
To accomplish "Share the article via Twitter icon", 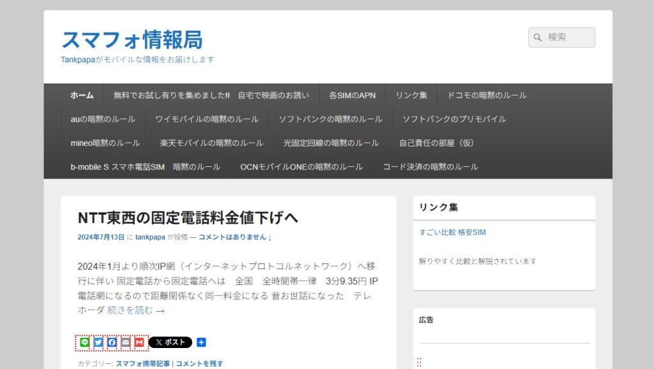I will coord(98,342).
